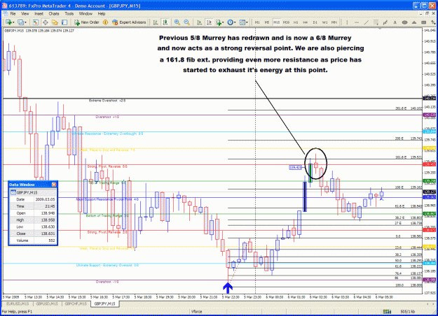
Task: Click the Open value 138.948
Action: point(48,213)
